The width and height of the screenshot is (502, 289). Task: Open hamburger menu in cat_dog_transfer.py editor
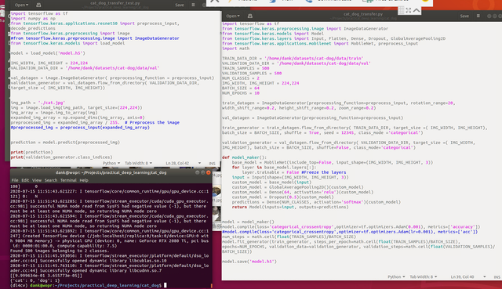(478, 16)
